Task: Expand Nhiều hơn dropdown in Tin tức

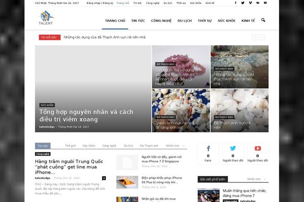Action: click(175, 146)
